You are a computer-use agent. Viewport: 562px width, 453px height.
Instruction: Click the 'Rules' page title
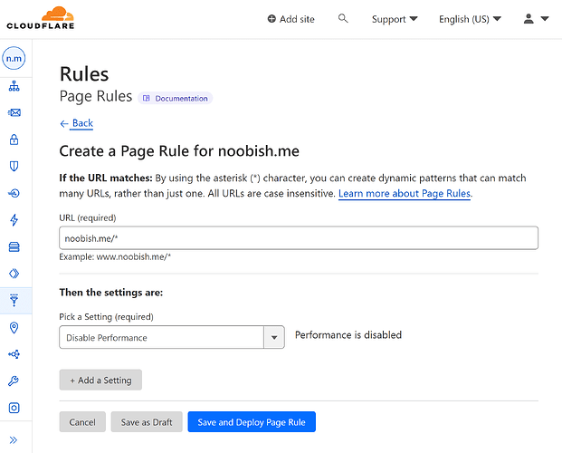coord(84,74)
